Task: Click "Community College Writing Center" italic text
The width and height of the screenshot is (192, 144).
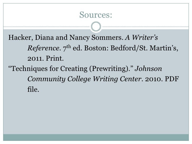Action: coord(84,79)
